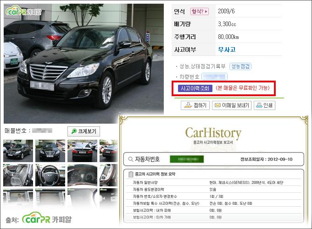This screenshot has width=312, height=229.
Task: Click the 무사고 accident status link
Action: coord(227,49)
